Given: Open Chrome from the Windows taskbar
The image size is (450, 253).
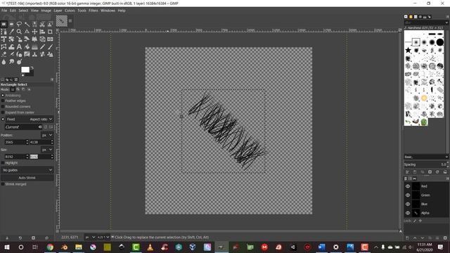Looking at the screenshot, I should point(50,247).
